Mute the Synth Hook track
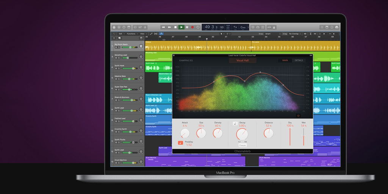 pos(116,68)
